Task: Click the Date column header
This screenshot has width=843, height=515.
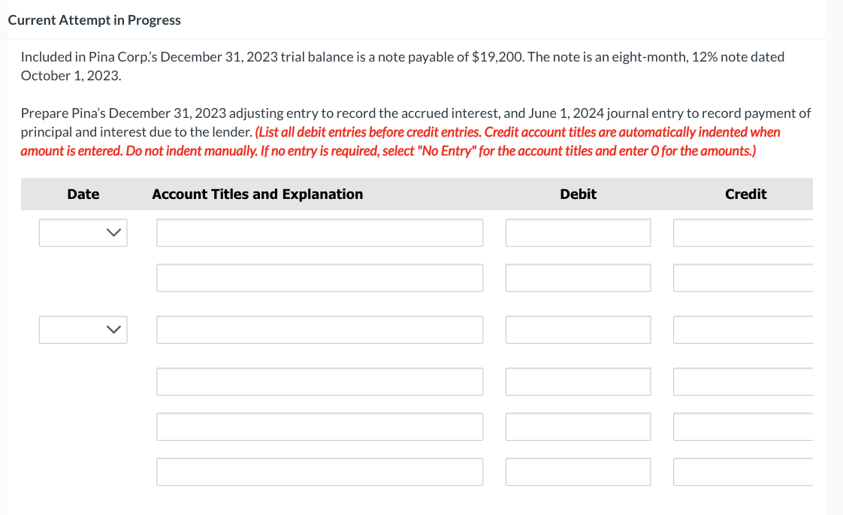Action: (83, 194)
